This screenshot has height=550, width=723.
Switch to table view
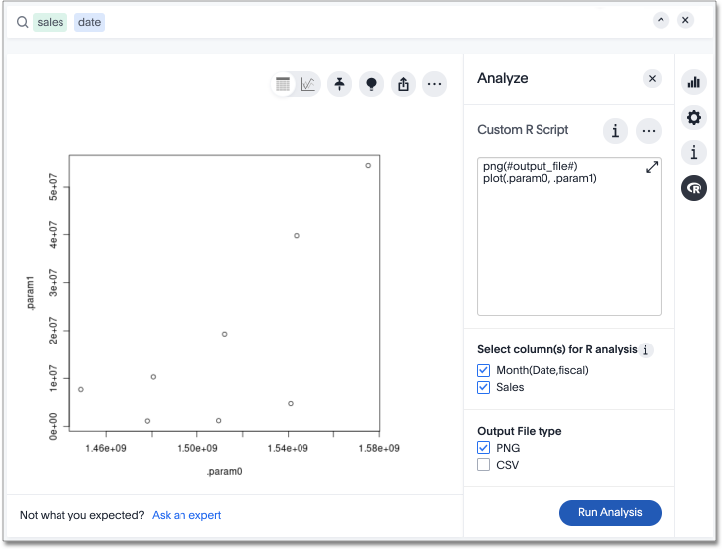[284, 85]
